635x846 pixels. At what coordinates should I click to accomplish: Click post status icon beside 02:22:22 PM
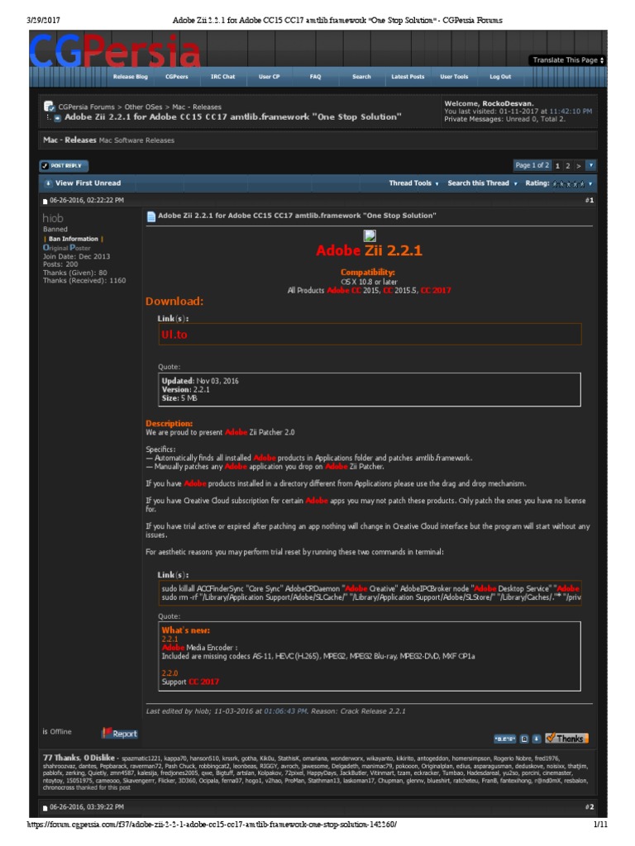45,202
